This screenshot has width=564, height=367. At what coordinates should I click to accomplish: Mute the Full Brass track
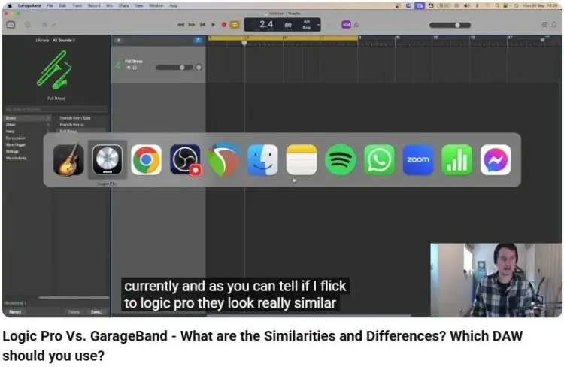tap(129, 68)
